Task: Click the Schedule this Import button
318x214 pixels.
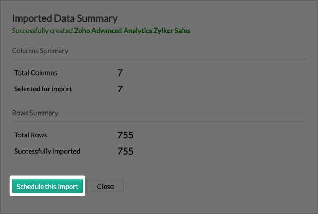Action: (47, 186)
